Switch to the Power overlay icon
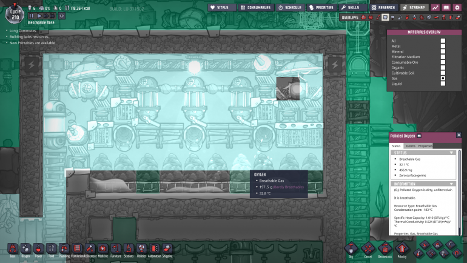467x263 pixels. click(371, 18)
